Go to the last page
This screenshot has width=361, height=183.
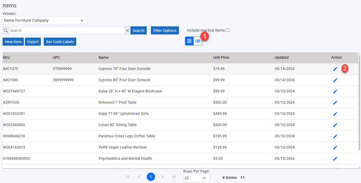point(174,177)
